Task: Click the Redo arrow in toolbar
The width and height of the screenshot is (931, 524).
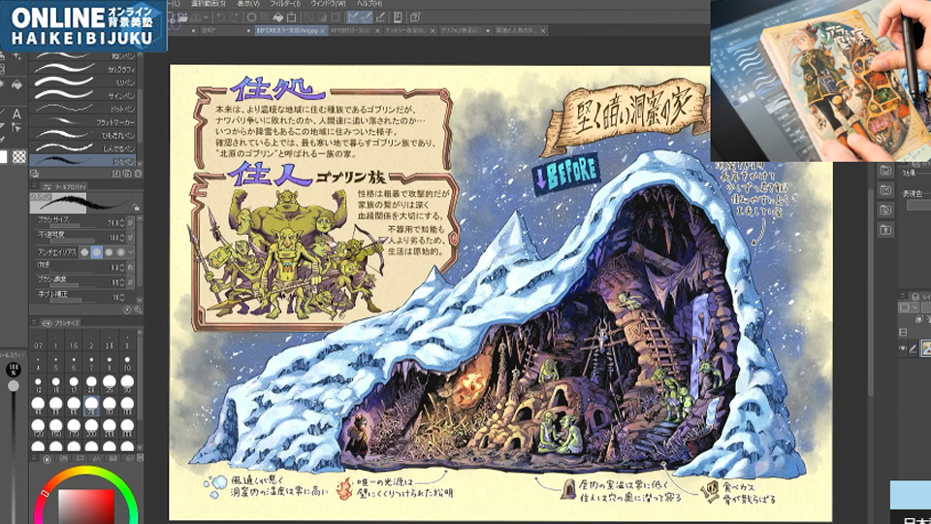Action: [235, 17]
